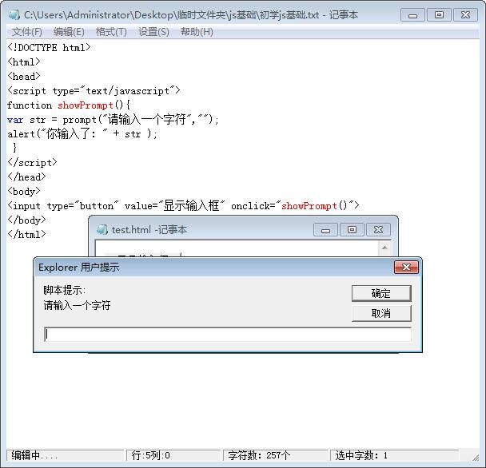Open the 编辑(E) menu

point(69,32)
